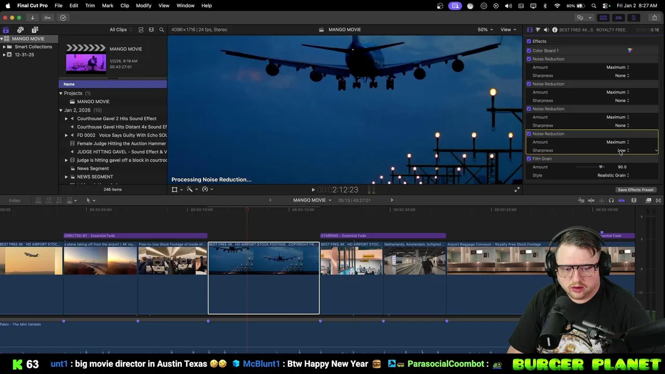
Task: Open the Clip menu
Action: coord(125,5)
